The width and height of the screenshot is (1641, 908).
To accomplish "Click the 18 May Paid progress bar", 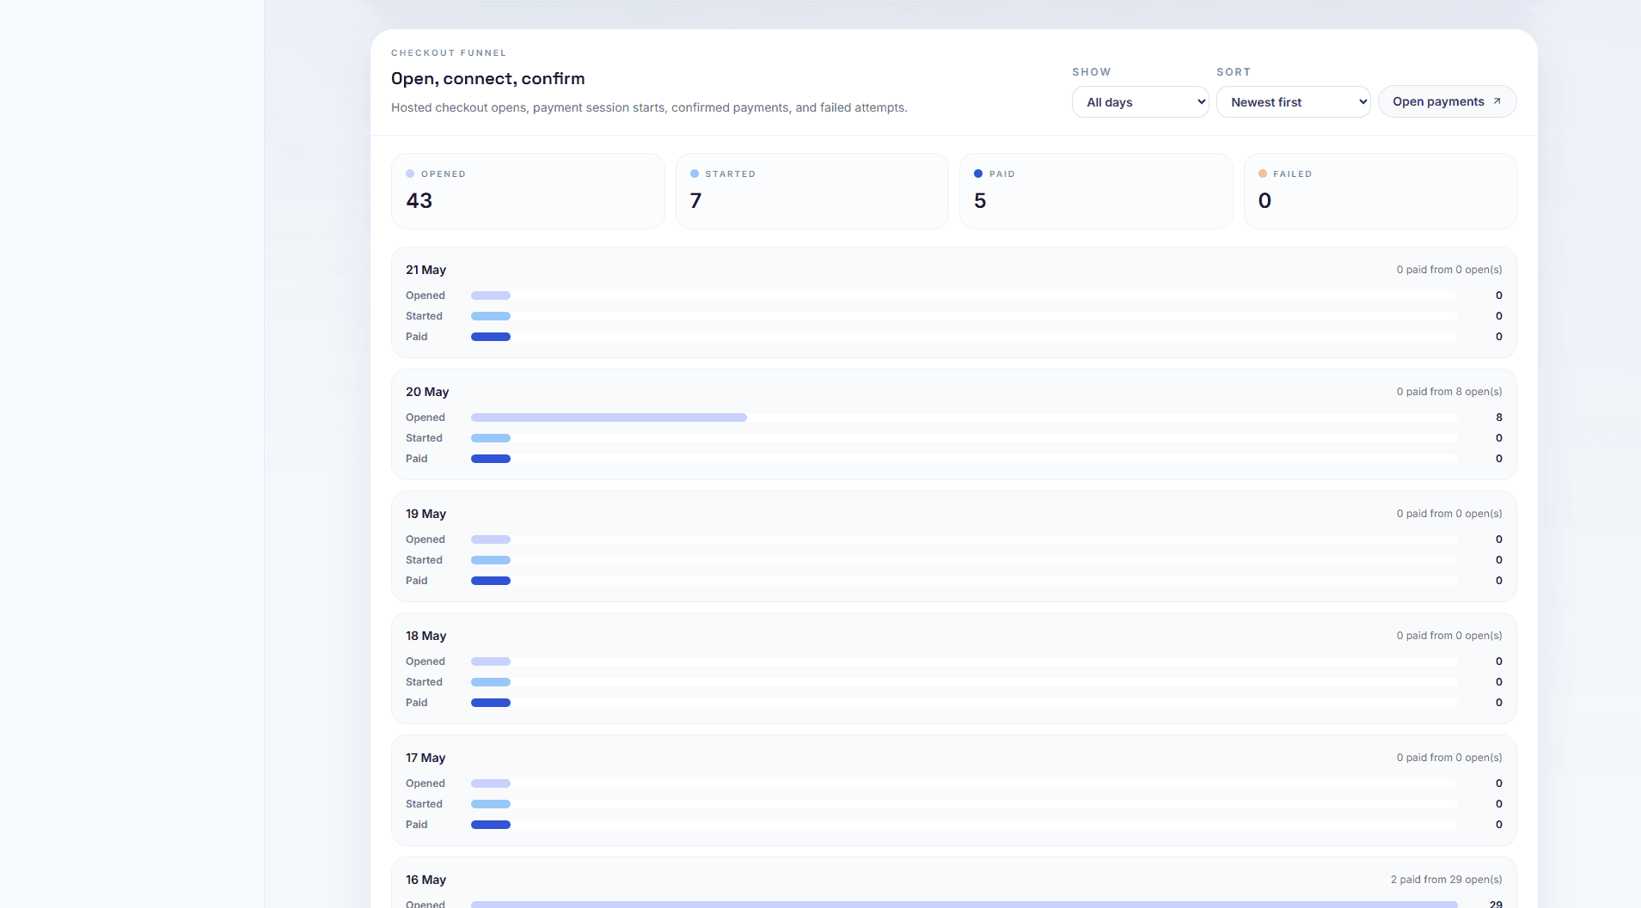I will [964, 703].
